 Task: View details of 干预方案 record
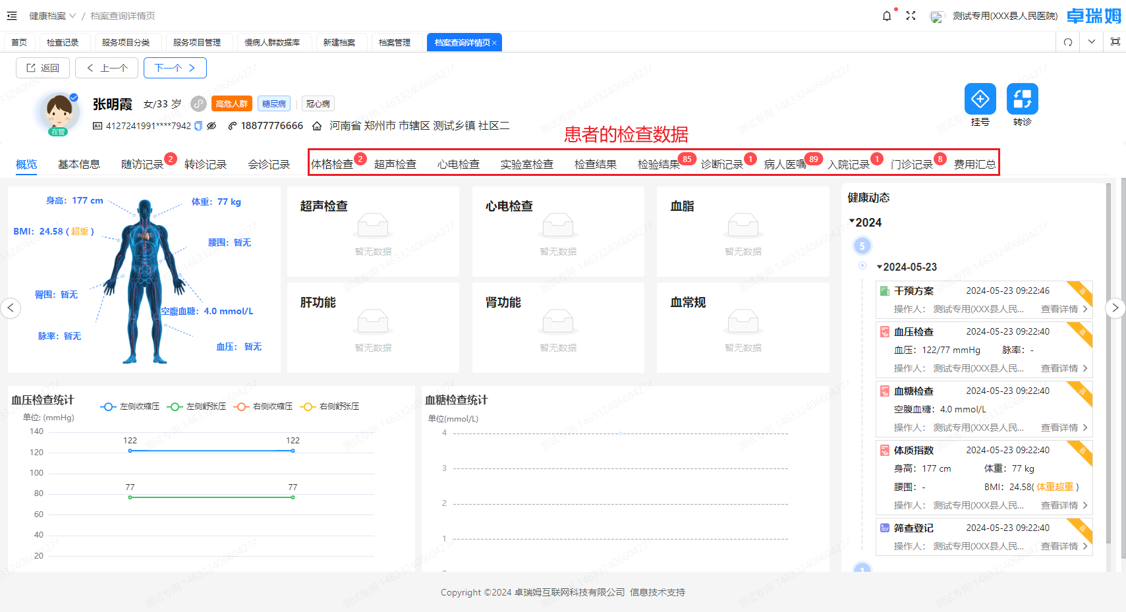point(1064,309)
